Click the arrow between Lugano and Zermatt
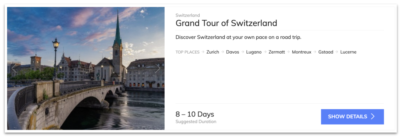The width and height of the screenshot is (401, 138). [x=265, y=52]
